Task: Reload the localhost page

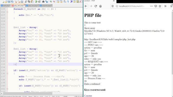Action: click(96, 6)
